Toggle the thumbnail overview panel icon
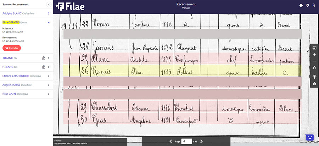Viewport: 319px width, 146px height. point(314,48)
